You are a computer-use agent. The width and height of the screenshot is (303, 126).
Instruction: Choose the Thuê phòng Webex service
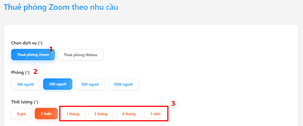point(80,55)
